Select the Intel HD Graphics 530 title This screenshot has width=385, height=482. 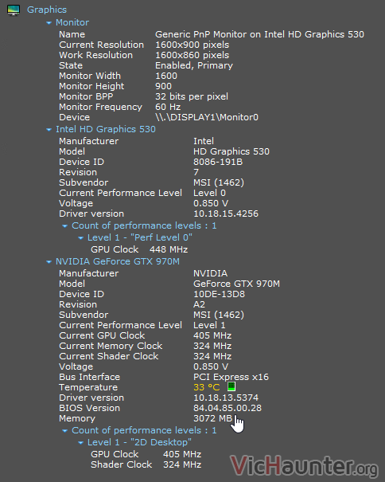106,129
